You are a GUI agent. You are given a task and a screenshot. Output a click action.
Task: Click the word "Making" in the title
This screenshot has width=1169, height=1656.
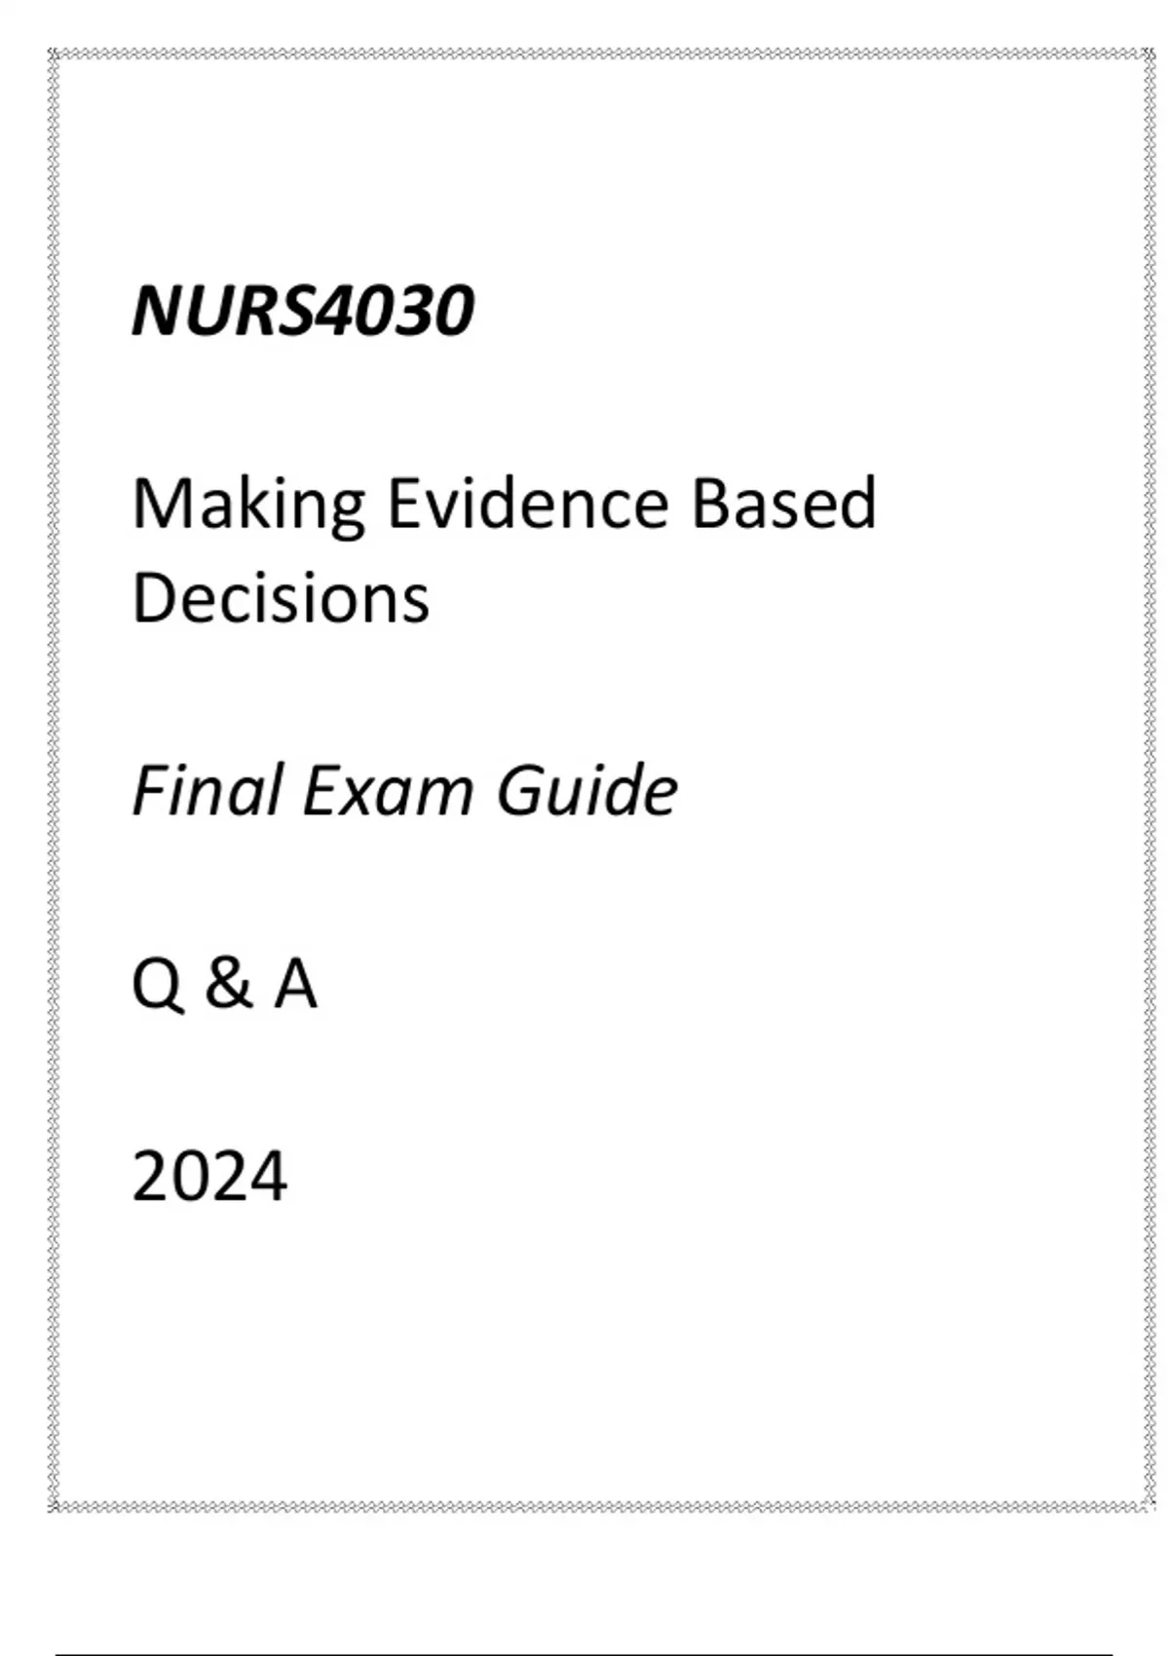point(247,505)
